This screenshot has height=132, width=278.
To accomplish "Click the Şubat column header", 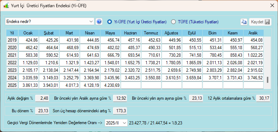I will (49, 33).
